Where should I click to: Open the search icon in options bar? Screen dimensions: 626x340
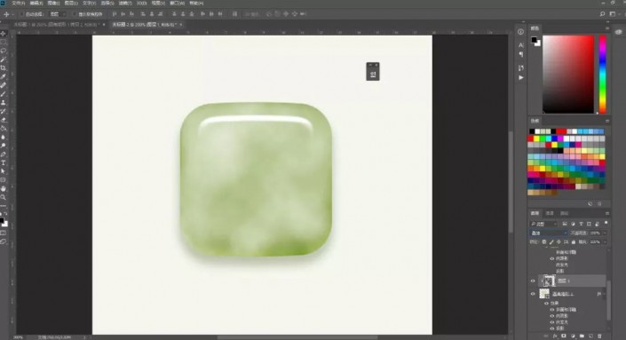point(602,14)
